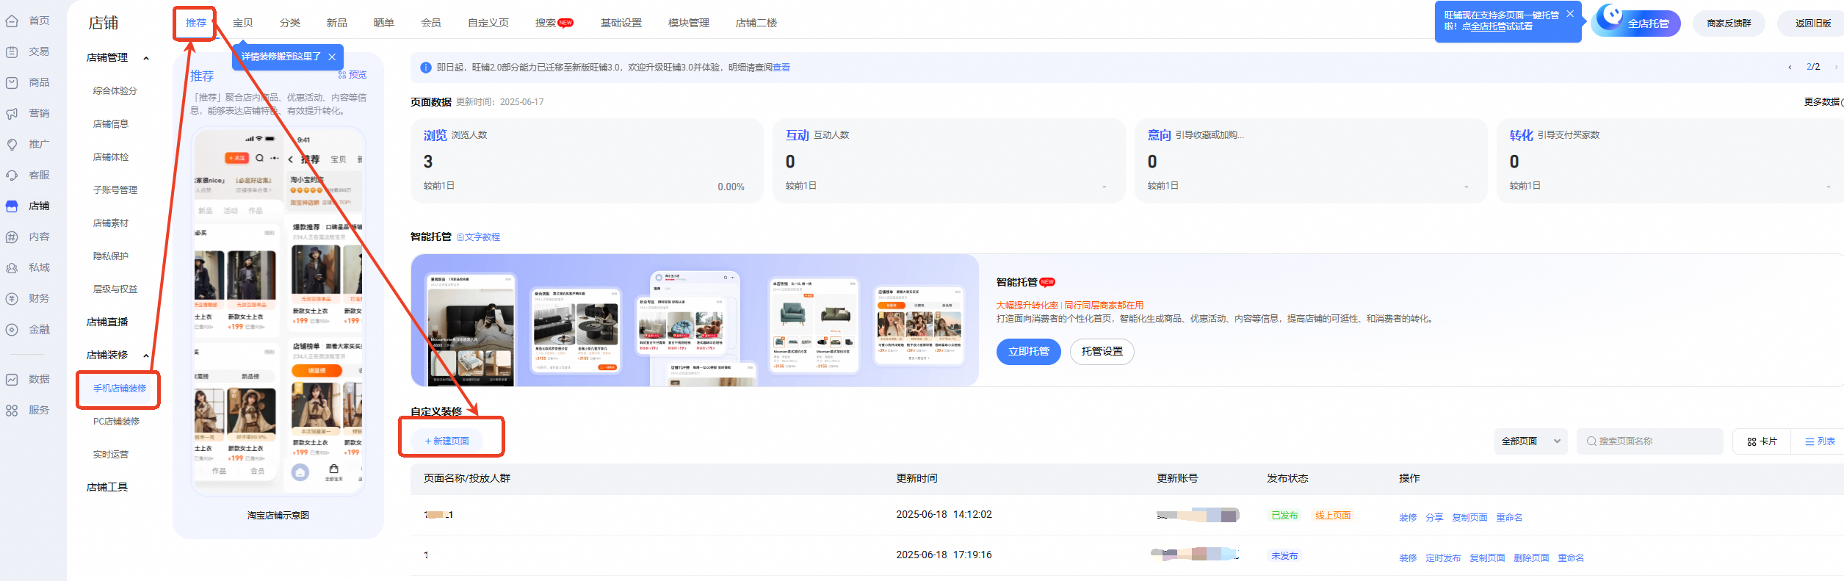Switch to the 基础设置 tab
Viewport: 1844px width, 581px height.
(x=621, y=23)
